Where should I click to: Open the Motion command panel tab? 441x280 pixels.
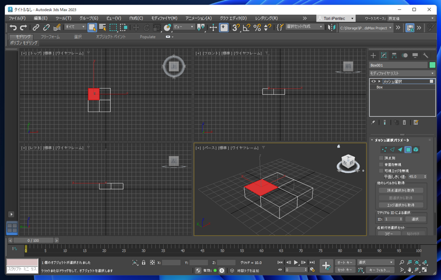[405, 55]
